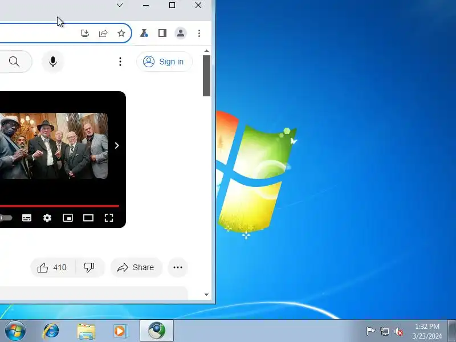Click the Sign in button
This screenshot has width=456, height=342.
click(x=164, y=62)
